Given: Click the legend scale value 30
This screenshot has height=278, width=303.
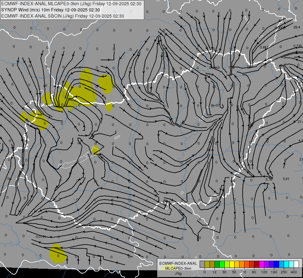Looking at the screenshot, I should point(224,272).
